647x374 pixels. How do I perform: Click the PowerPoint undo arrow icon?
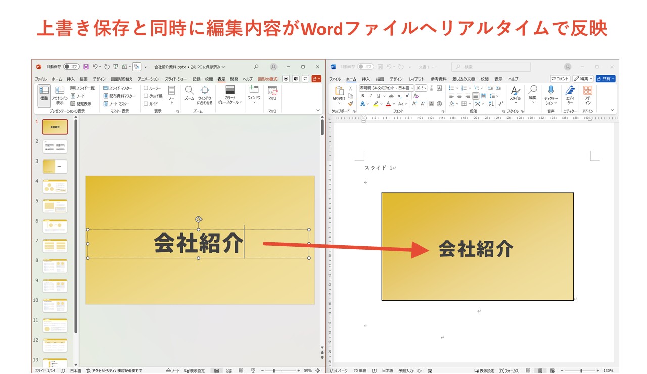95,67
